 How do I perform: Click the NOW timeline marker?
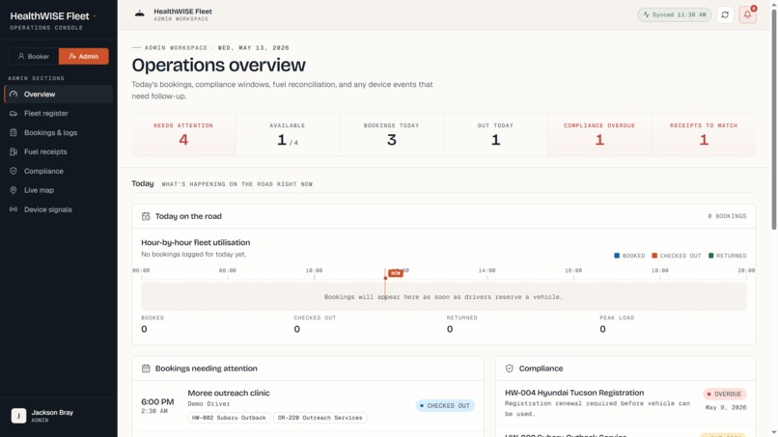click(x=396, y=273)
